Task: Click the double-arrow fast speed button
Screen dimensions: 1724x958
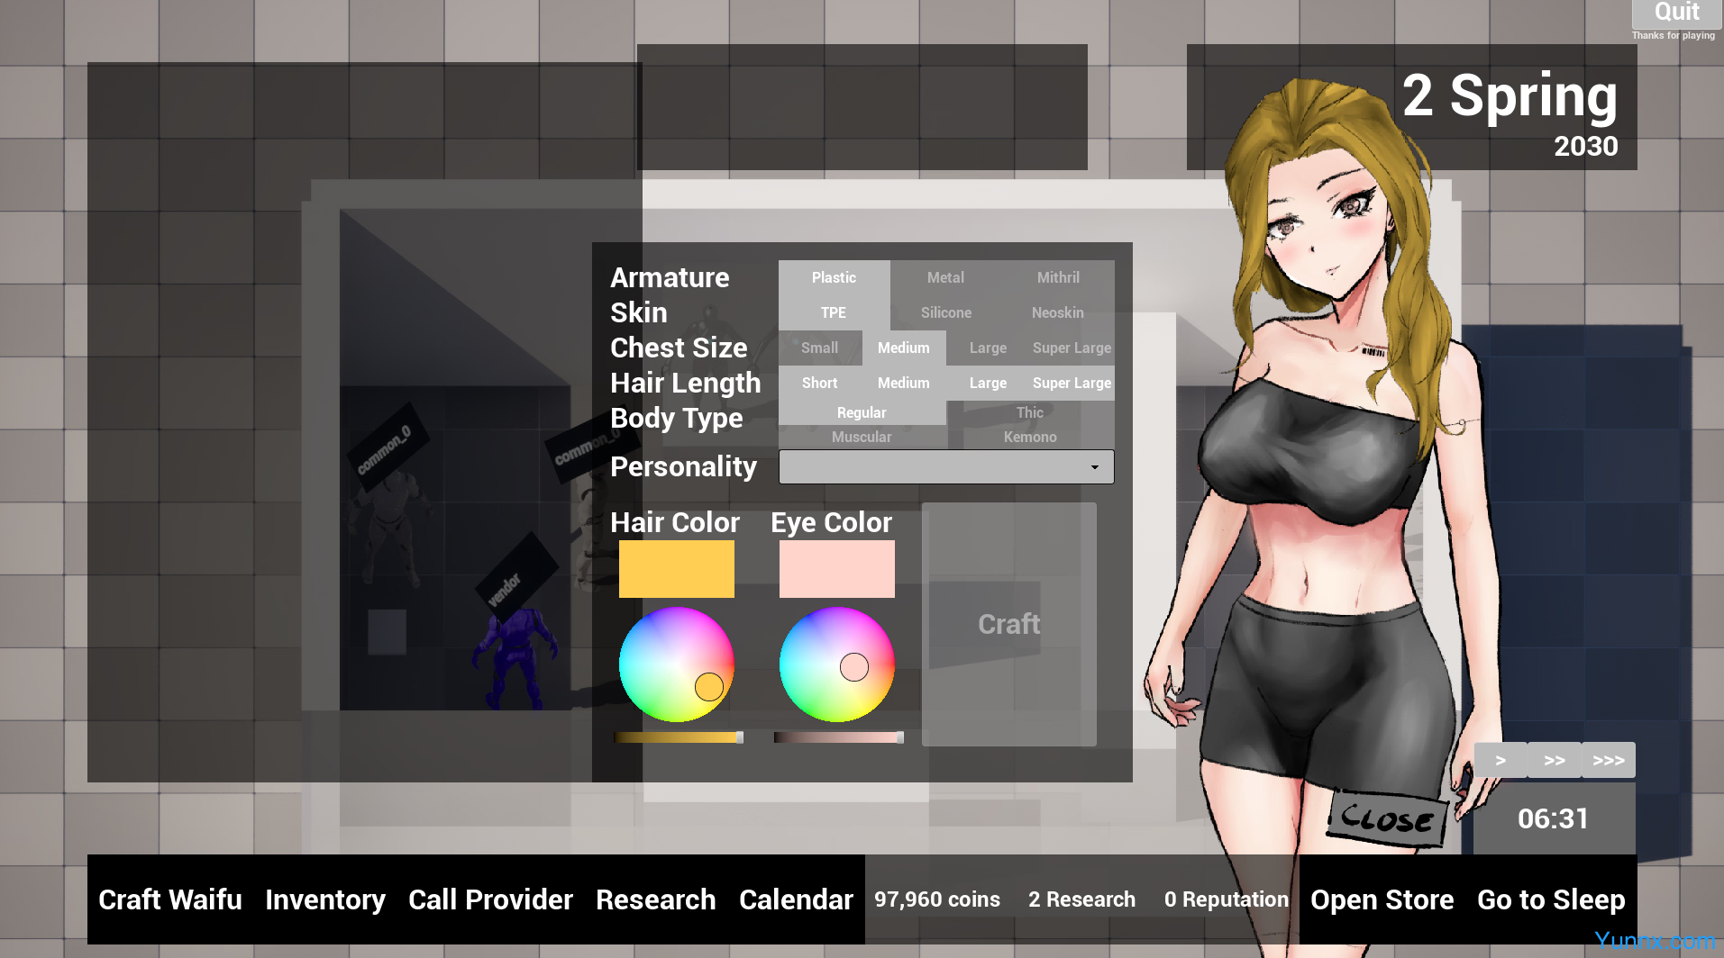Action: pyautogui.click(x=1554, y=761)
